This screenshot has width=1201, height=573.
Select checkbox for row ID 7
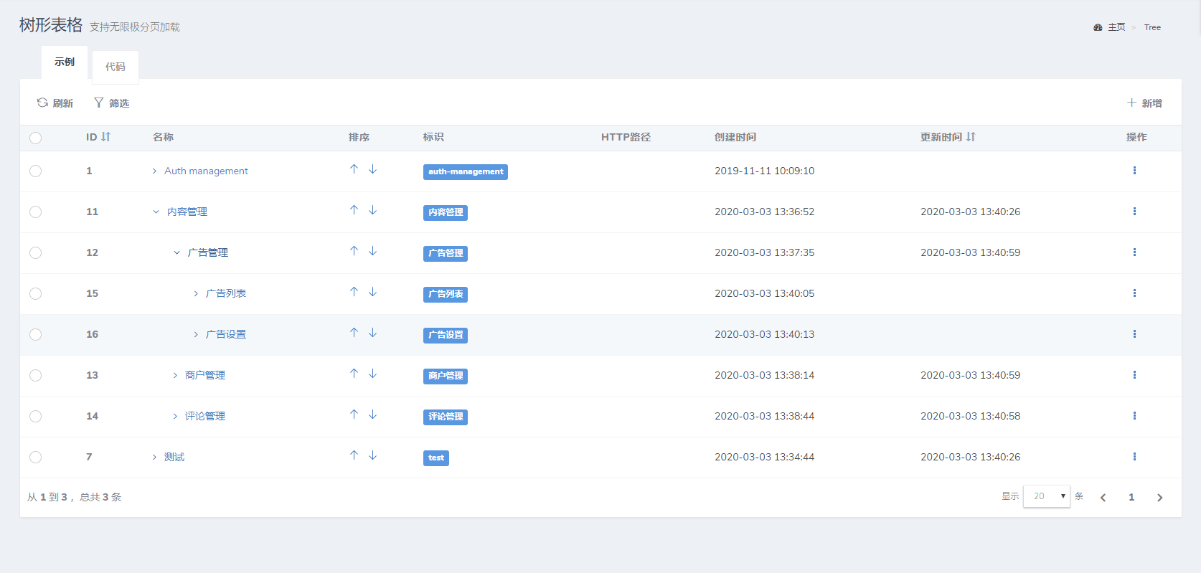click(36, 457)
